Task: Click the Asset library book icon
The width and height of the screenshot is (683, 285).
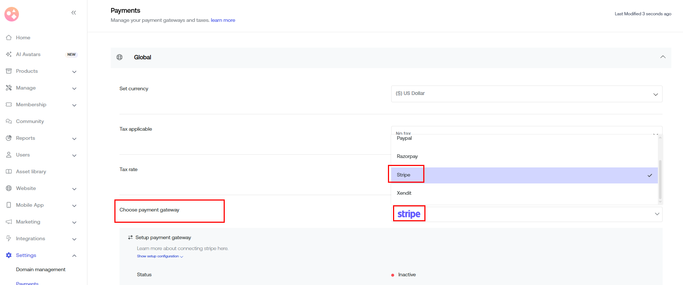Action: (9, 171)
